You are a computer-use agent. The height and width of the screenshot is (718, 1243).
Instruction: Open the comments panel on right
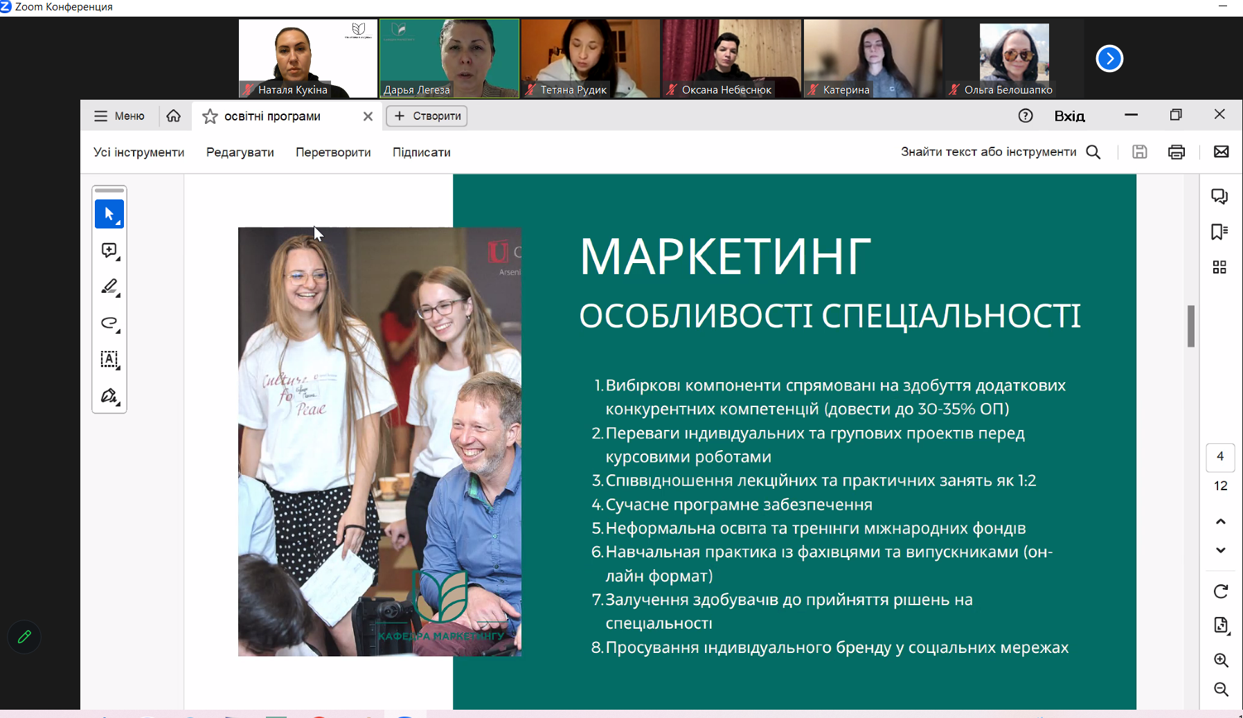coord(1219,197)
